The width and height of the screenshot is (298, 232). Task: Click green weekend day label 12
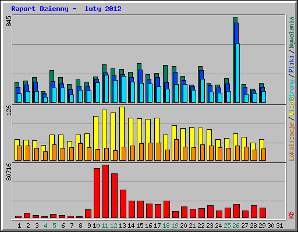[x=113, y=226]
